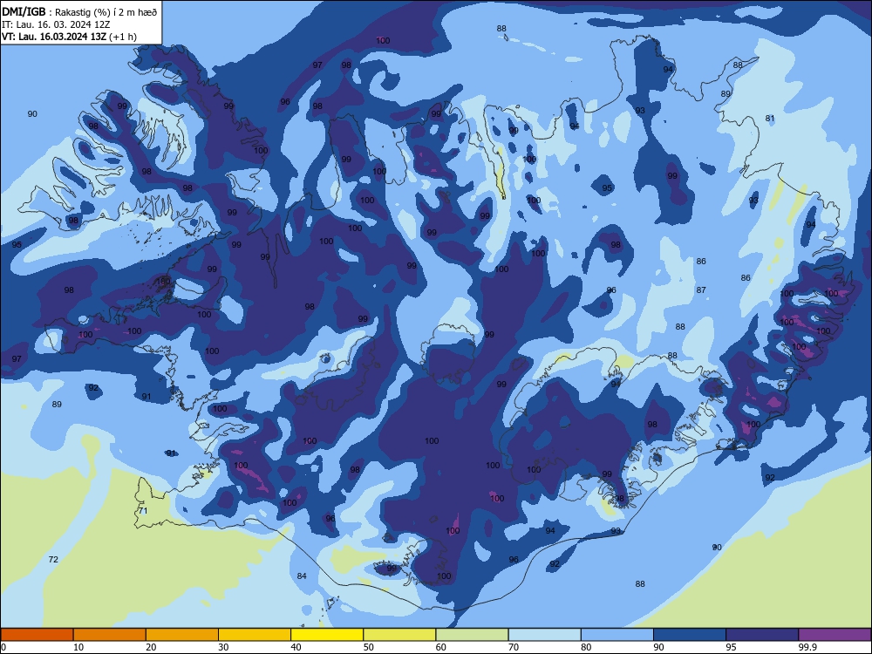This screenshot has height=654, width=872.
Task: Click the 'VT: Lau. 16.03.2024 13Z (+1 h)' line
Action: coord(69,37)
